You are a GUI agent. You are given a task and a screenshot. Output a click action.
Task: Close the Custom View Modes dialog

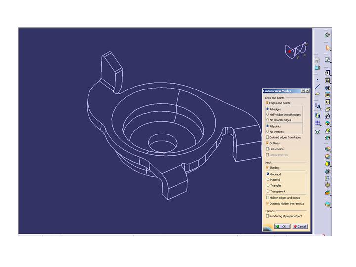coord(307,91)
